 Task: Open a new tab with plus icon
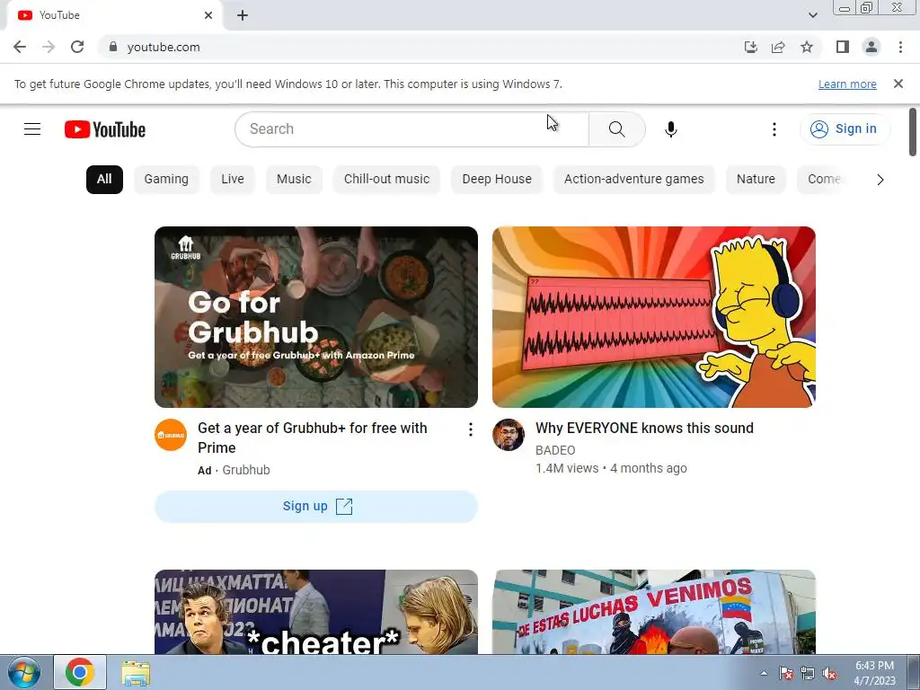[243, 15]
